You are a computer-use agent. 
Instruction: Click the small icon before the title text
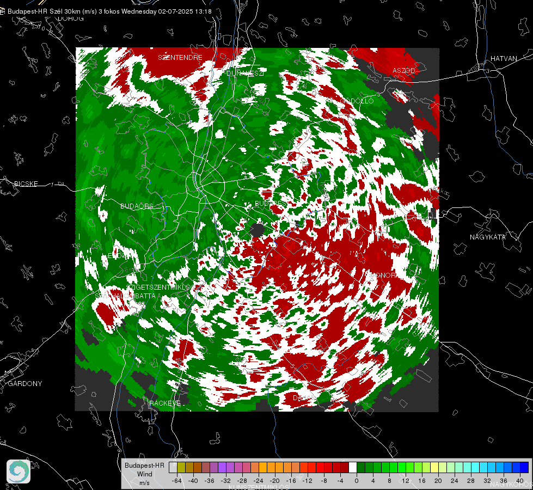click(3, 11)
